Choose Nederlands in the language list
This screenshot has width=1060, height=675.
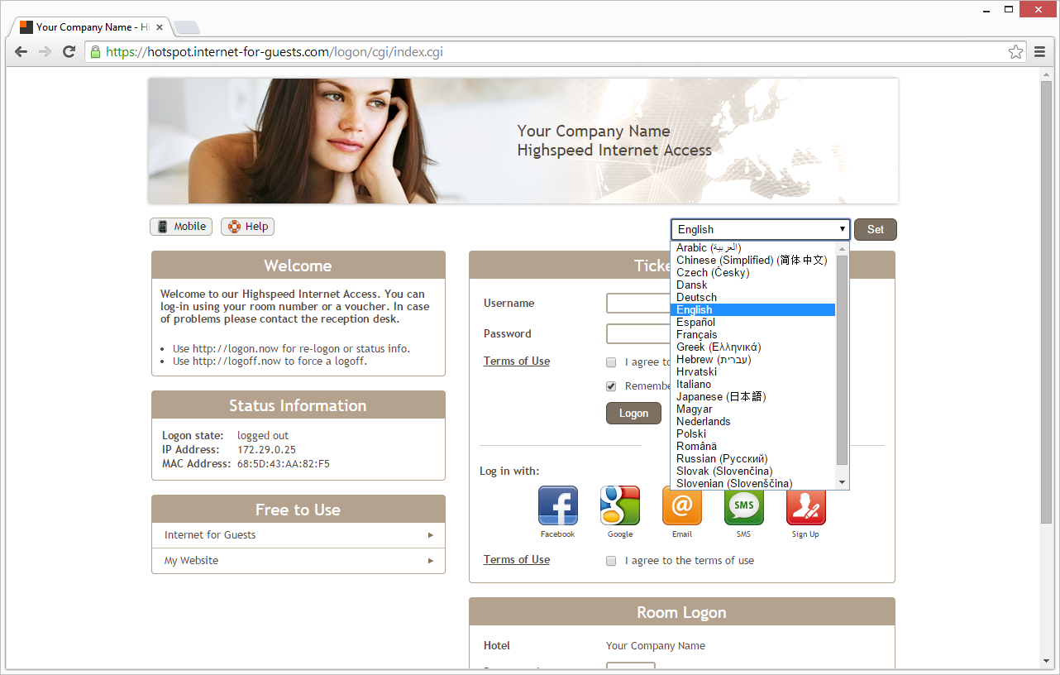[x=752, y=422]
